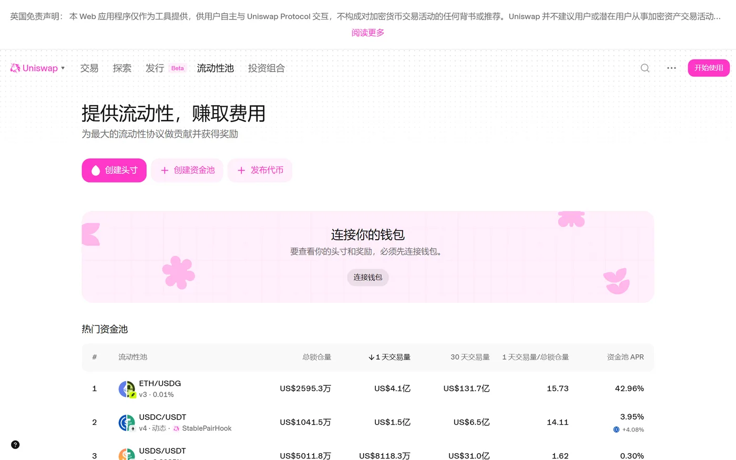Select the 流动性池 nav tab
The image size is (736, 460).
pos(216,68)
